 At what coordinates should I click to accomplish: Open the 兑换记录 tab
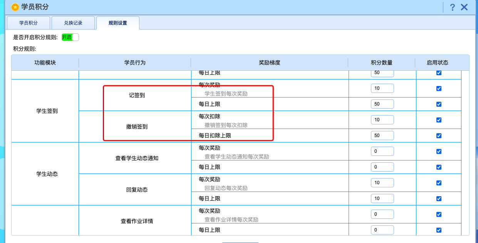(x=73, y=23)
